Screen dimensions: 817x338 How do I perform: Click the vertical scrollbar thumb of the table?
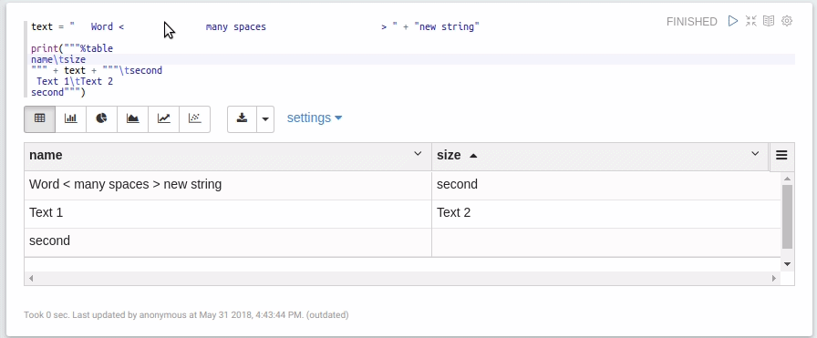787,217
